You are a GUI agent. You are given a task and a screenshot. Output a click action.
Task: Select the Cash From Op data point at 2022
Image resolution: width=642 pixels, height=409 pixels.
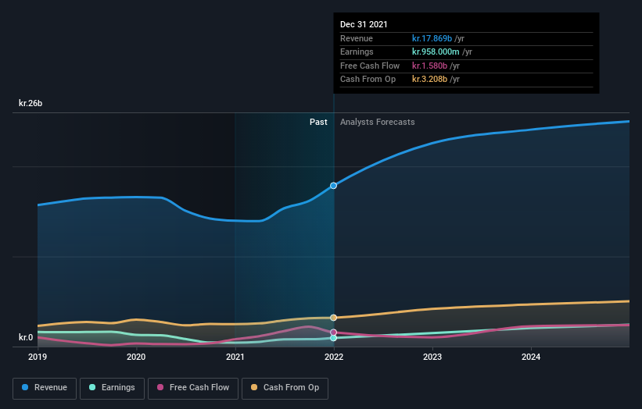334,318
